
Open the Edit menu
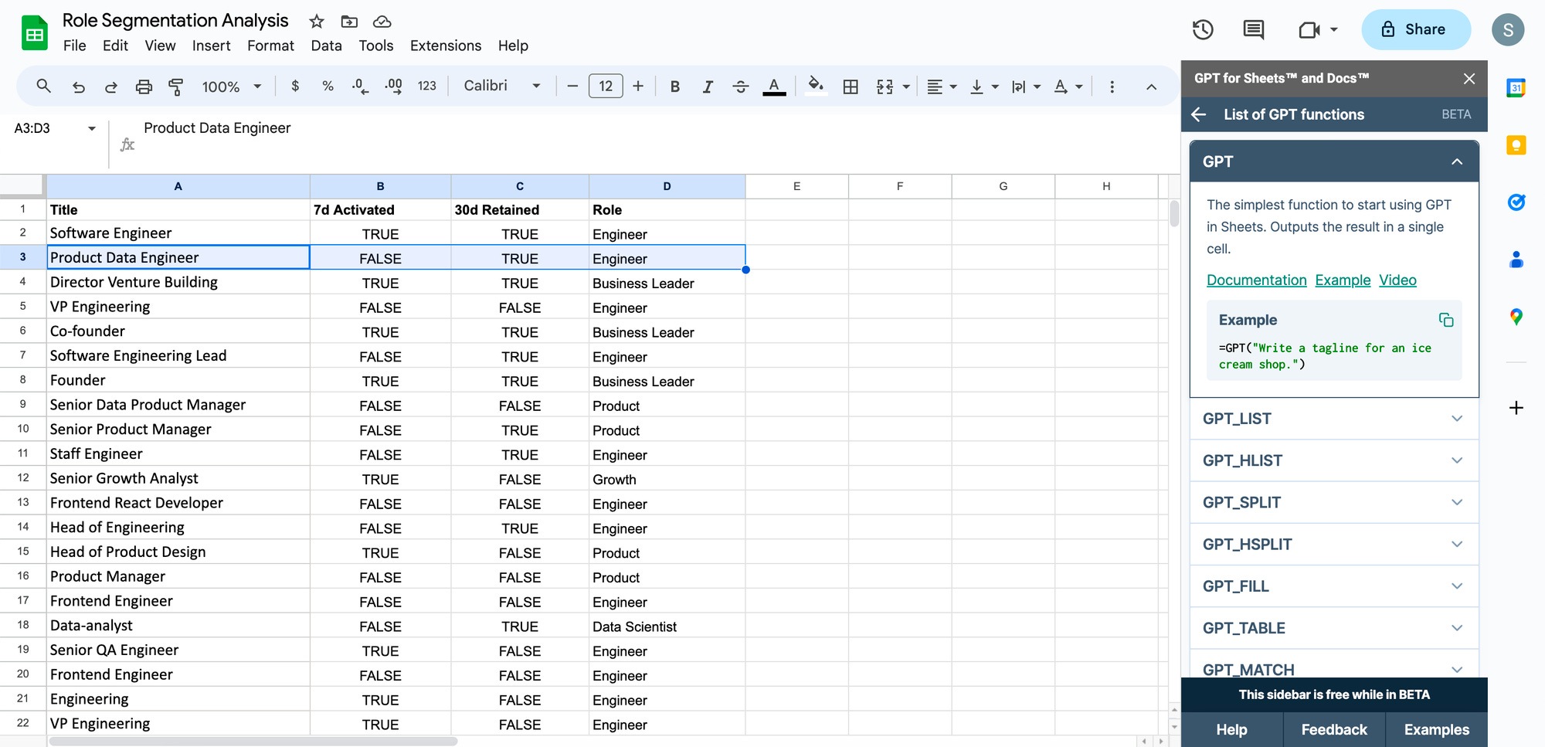[x=115, y=46]
